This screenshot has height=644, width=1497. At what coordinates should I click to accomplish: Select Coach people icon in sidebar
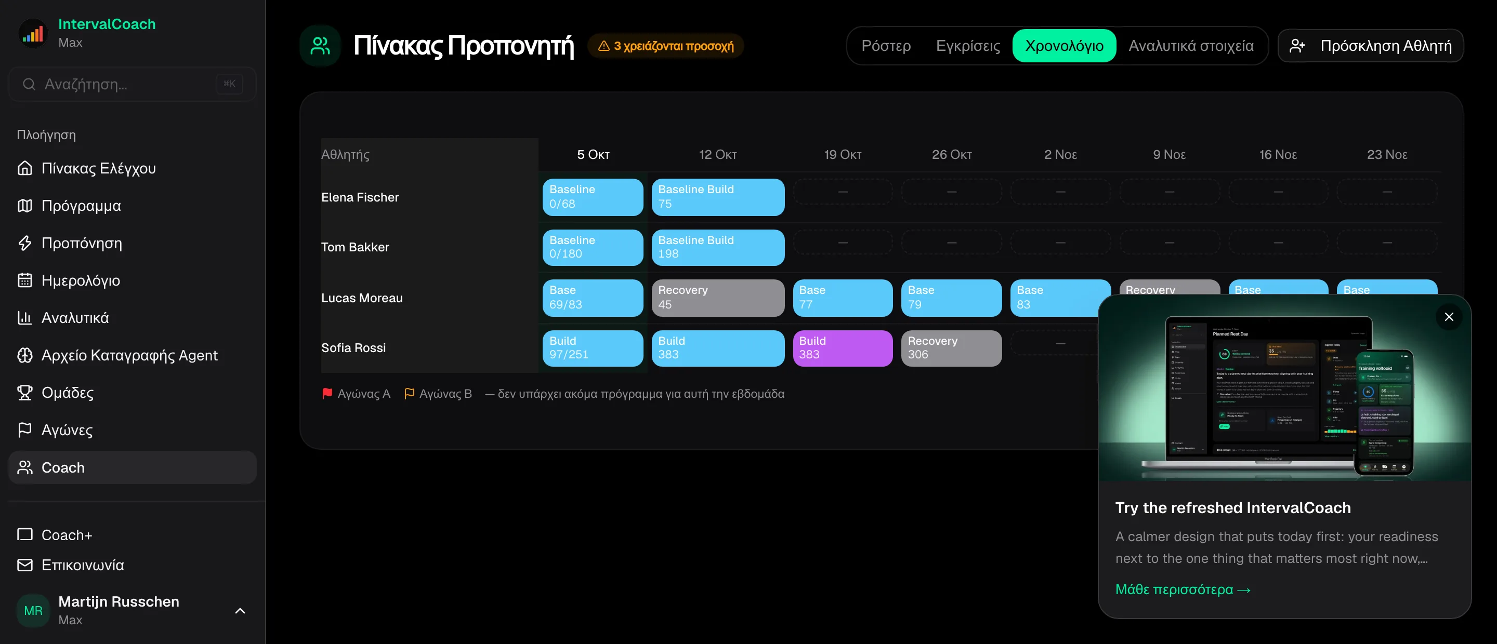(x=24, y=467)
